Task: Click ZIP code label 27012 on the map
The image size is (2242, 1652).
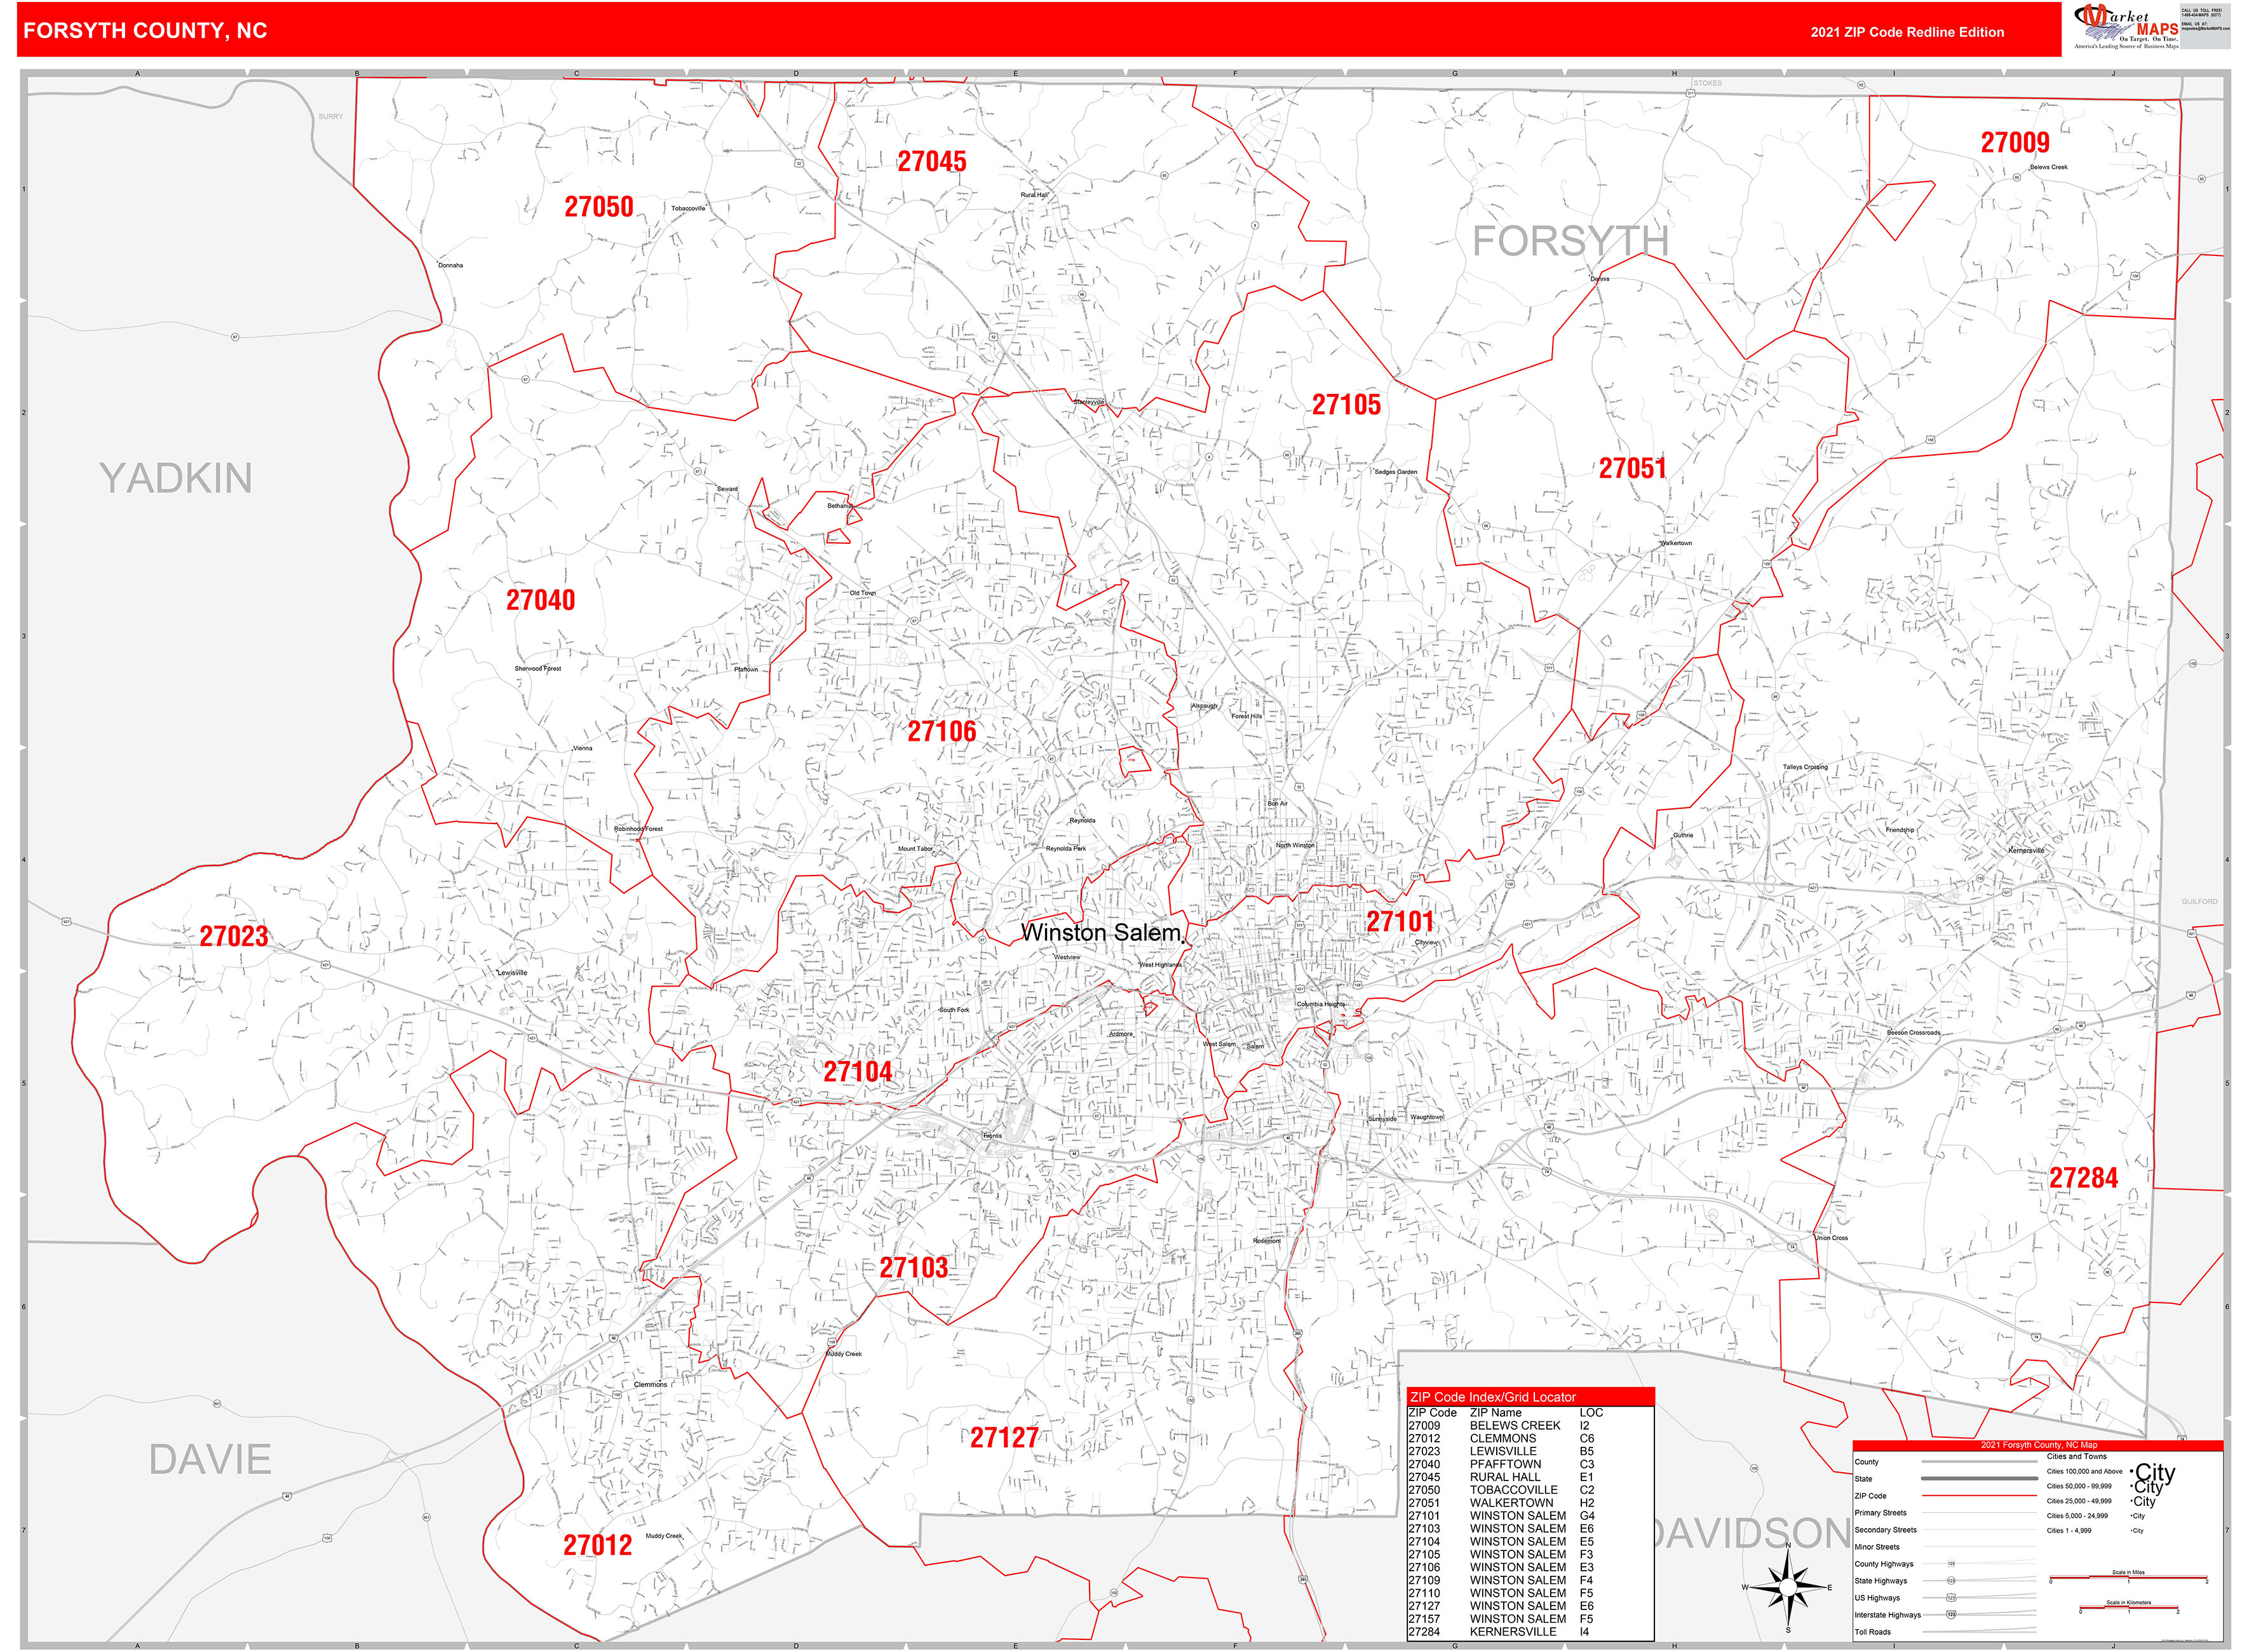Action: 597,1546
